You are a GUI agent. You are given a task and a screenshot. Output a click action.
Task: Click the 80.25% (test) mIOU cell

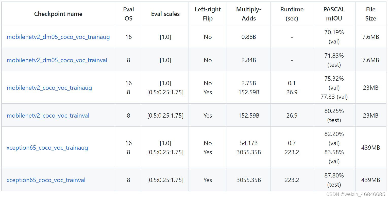[x=334, y=116]
